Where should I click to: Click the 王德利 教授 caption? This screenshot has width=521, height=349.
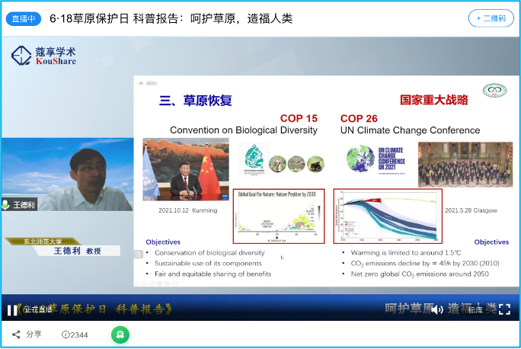tap(77, 251)
